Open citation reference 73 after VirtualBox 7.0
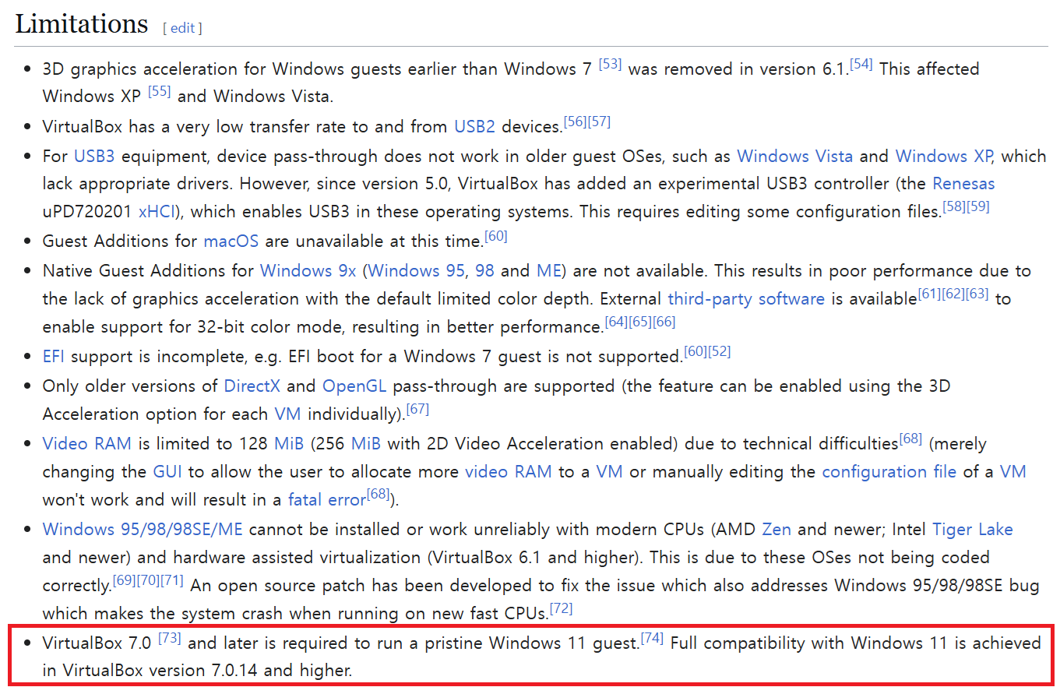Screen dimensions: 1060x687 coord(170,638)
